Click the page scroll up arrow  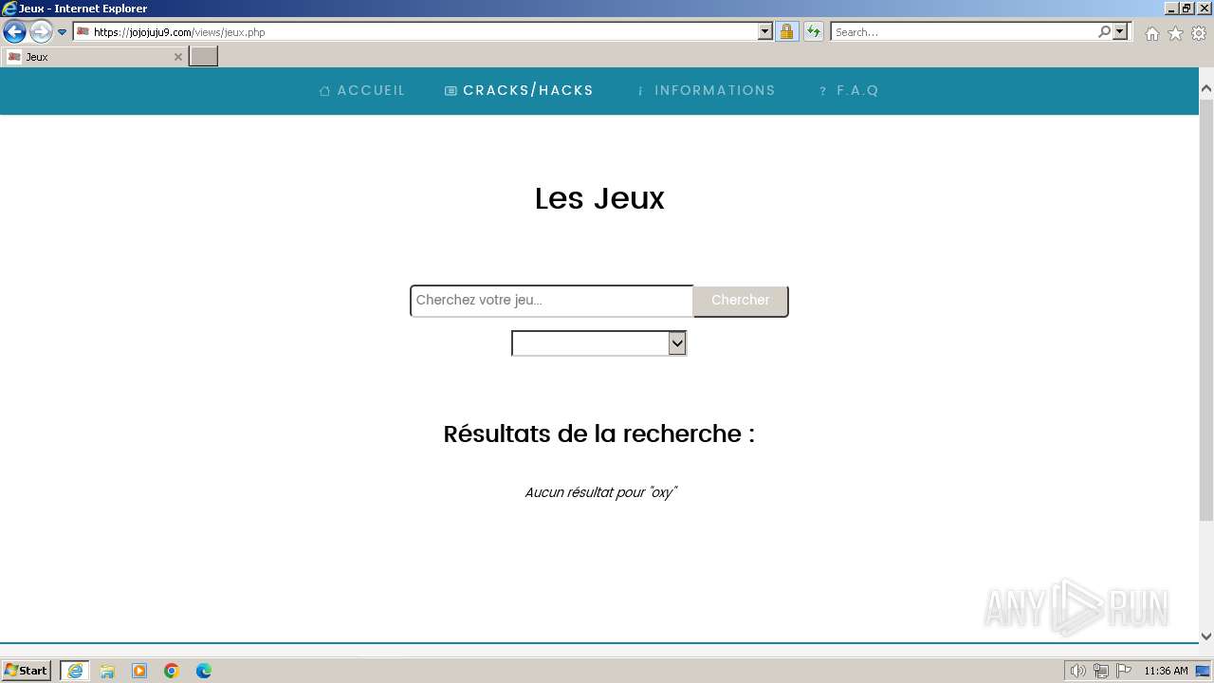[1206, 88]
